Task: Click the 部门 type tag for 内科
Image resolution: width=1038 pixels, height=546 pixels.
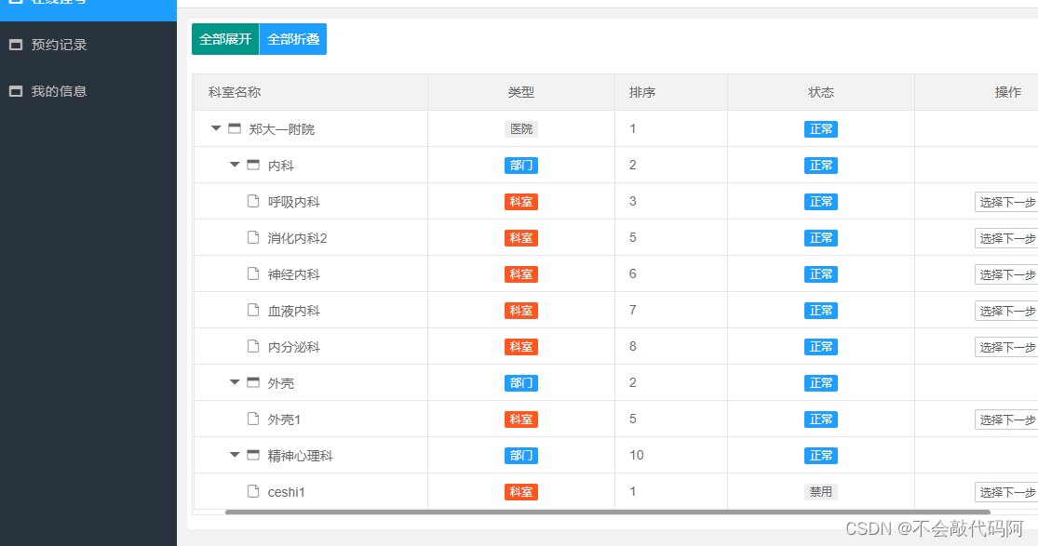Action: [521, 166]
